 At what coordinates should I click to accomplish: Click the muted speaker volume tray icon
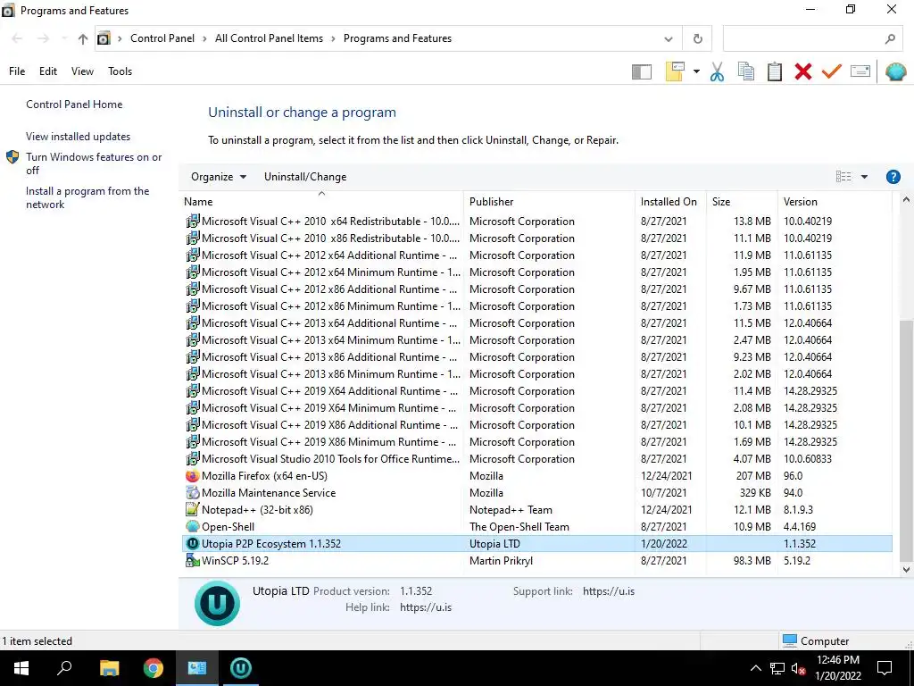coord(798,668)
